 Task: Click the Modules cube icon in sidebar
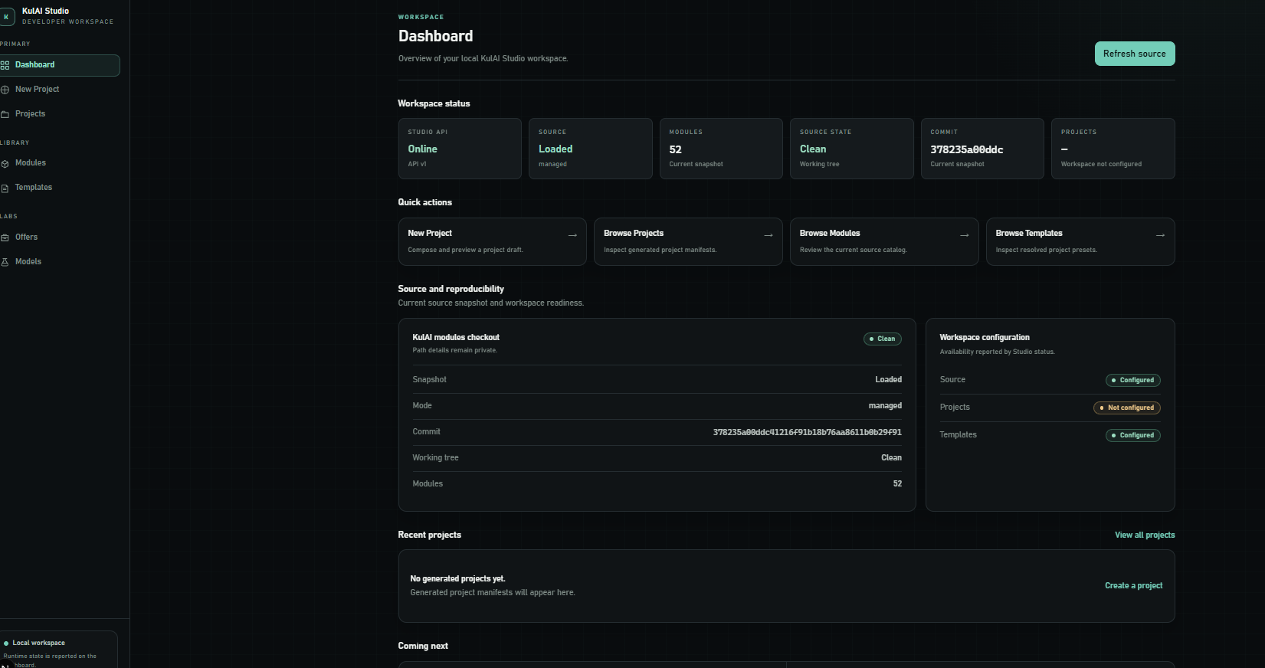click(x=5, y=163)
